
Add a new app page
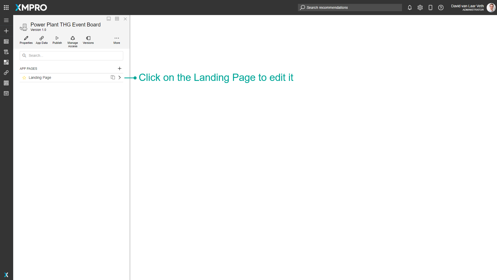120,68
